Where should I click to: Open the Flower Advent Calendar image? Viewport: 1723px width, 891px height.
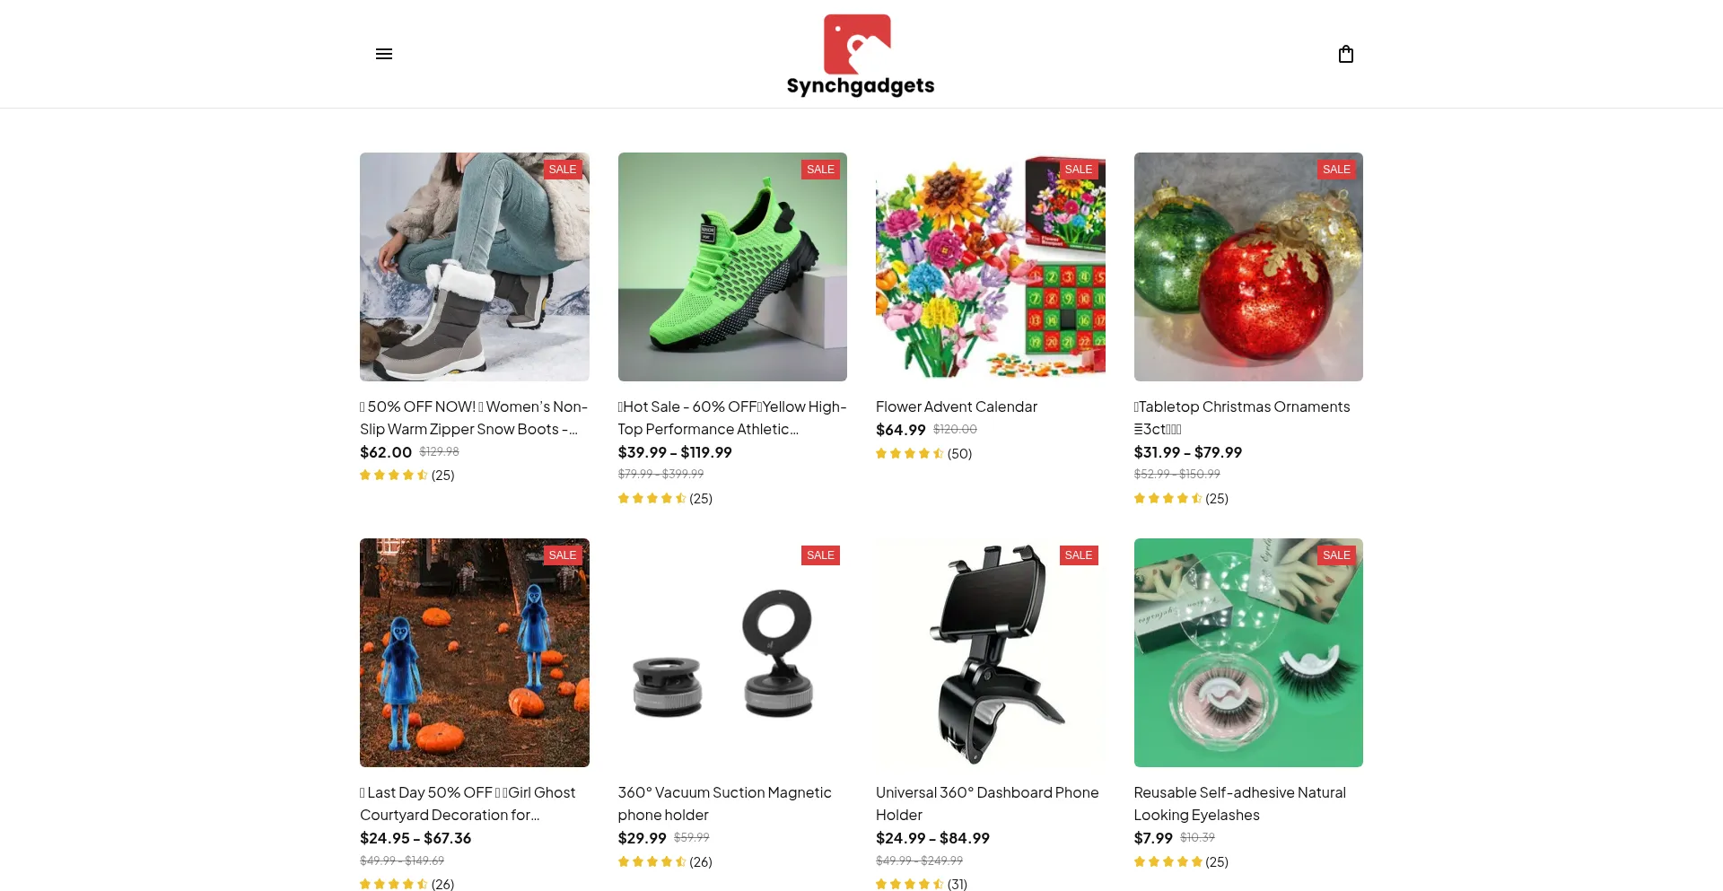pos(991,266)
